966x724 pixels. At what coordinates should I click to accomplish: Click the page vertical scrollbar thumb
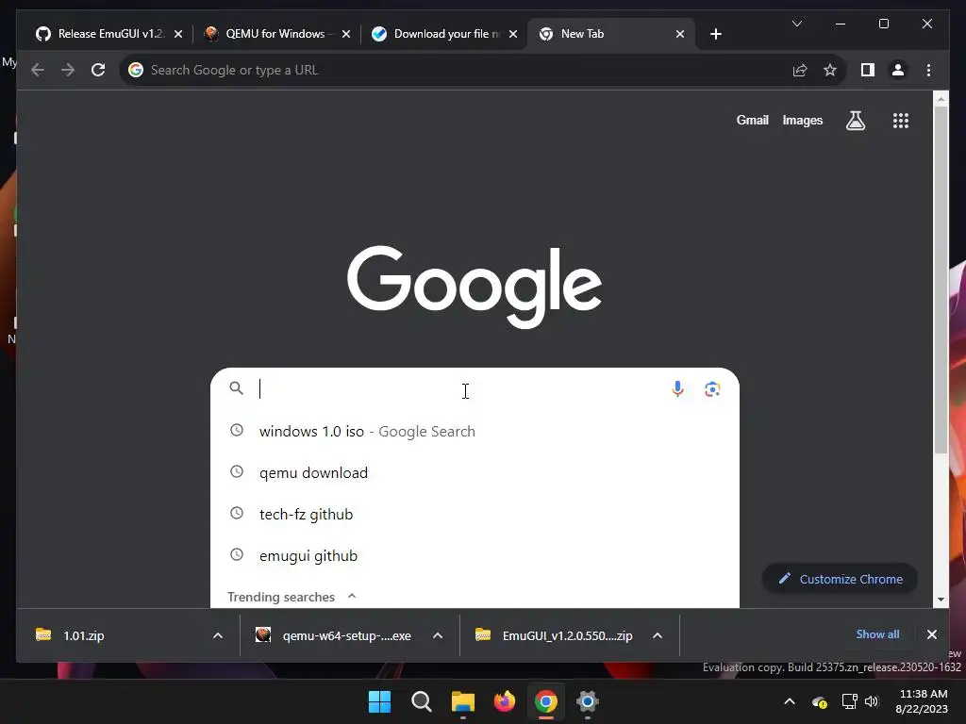coord(941,280)
